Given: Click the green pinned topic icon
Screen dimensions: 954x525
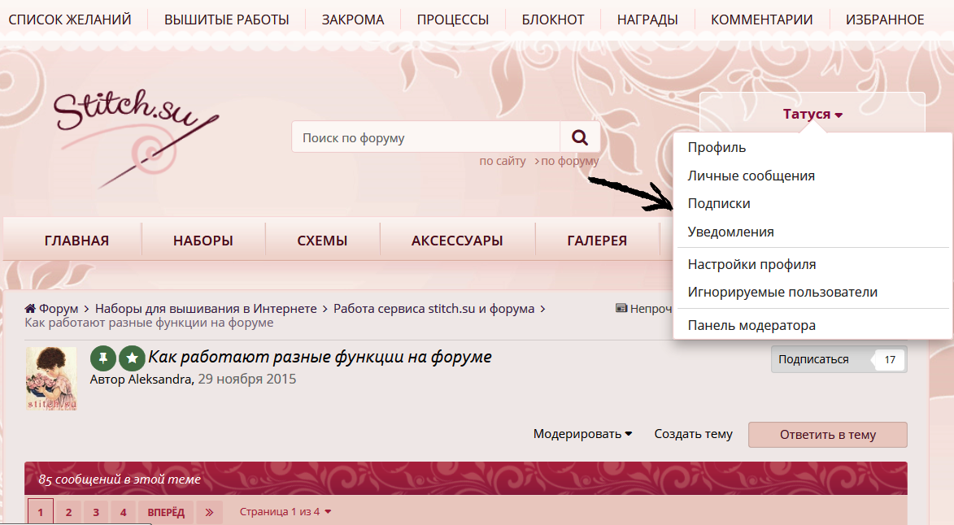Looking at the screenshot, I should click(x=102, y=358).
